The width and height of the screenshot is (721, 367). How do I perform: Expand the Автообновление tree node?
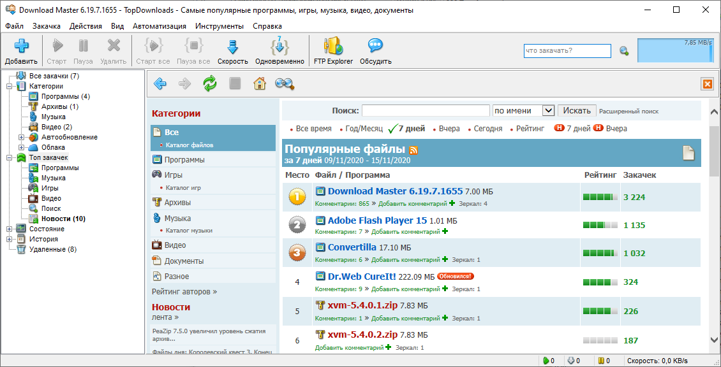coord(20,138)
